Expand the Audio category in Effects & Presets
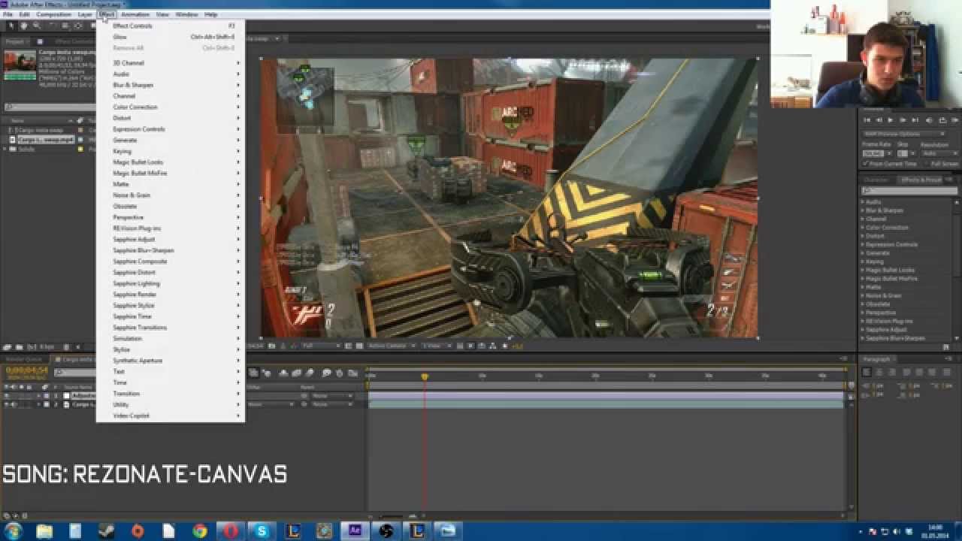 [863, 202]
